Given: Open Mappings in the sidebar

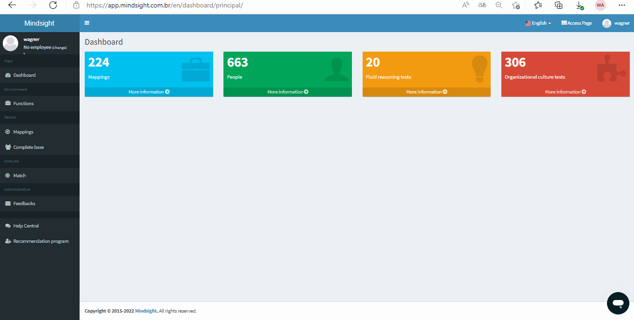Looking at the screenshot, I should click(x=40, y=132).
